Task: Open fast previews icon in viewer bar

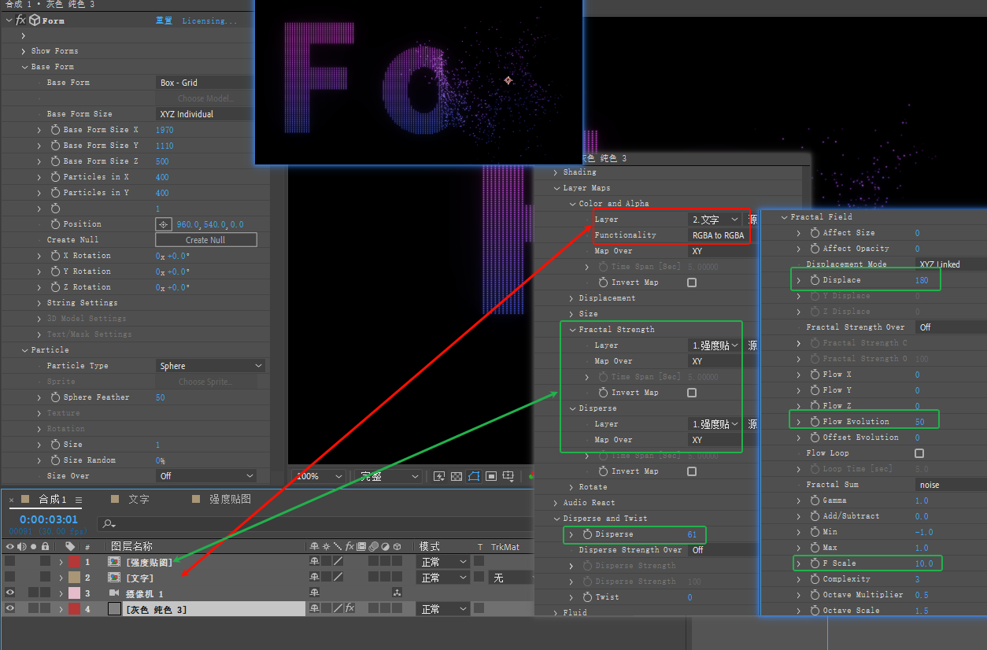Action: (439, 476)
